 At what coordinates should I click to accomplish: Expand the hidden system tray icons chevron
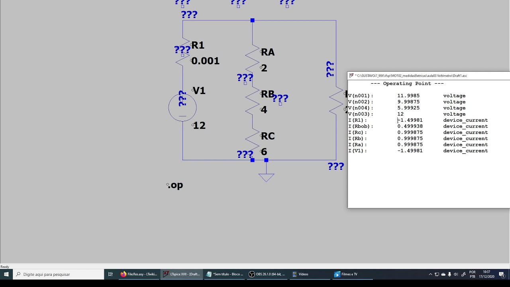pyautogui.click(x=430, y=274)
